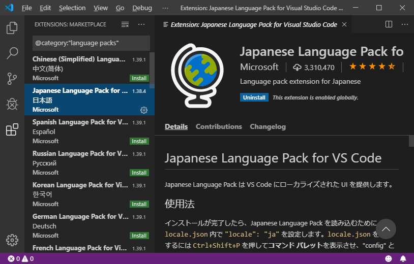Screen dimensions: 414x264
Task: Select the Japanese Language Pack list item
Action: click(x=89, y=100)
